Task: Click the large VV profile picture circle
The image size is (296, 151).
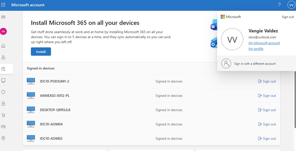Action: click(x=232, y=39)
